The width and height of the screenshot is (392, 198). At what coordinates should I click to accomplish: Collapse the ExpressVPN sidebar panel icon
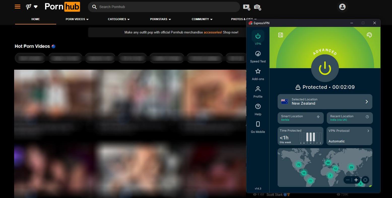281,35
